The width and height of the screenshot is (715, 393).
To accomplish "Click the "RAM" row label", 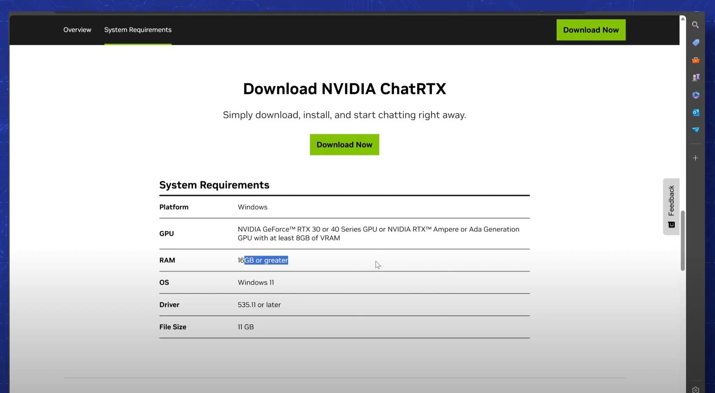I will (167, 260).
